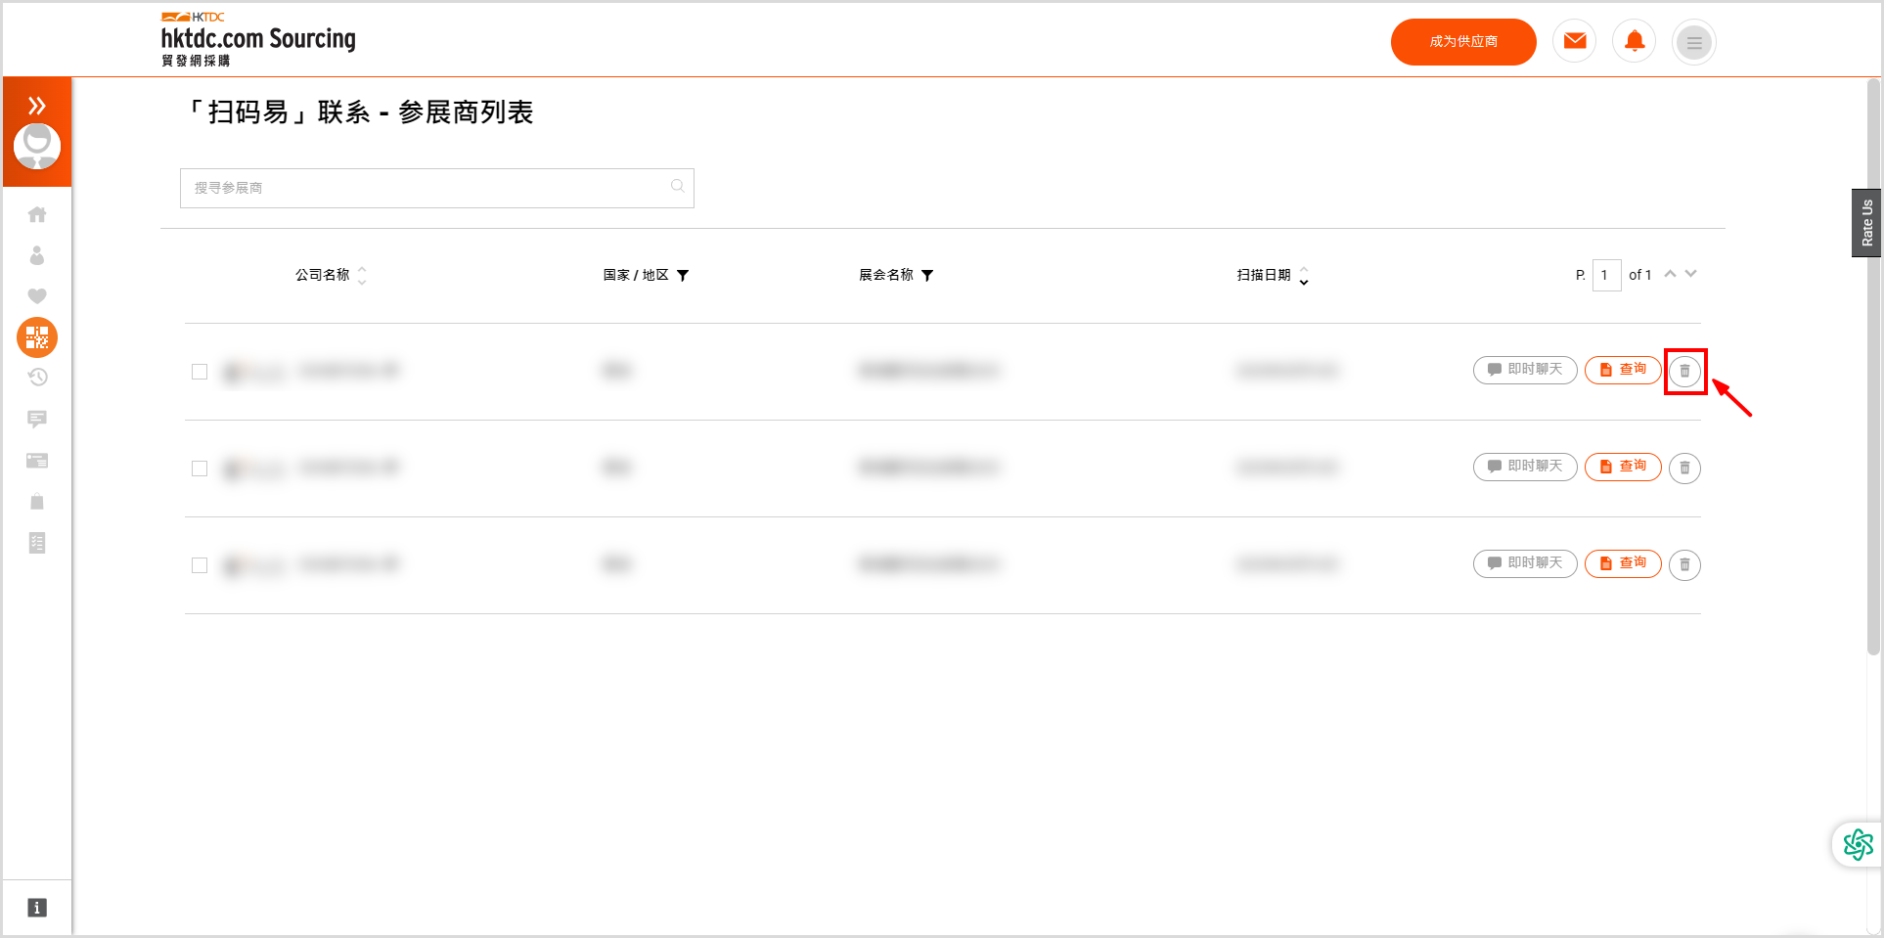The image size is (1884, 938).
Task: Go to previous page up chevron
Action: [1671, 274]
